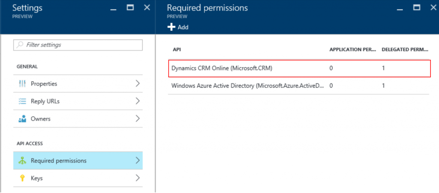The width and height of the screenshot is (439, 193).
Task: Expand the Keys chevron arrow
Action: (137, 178)
